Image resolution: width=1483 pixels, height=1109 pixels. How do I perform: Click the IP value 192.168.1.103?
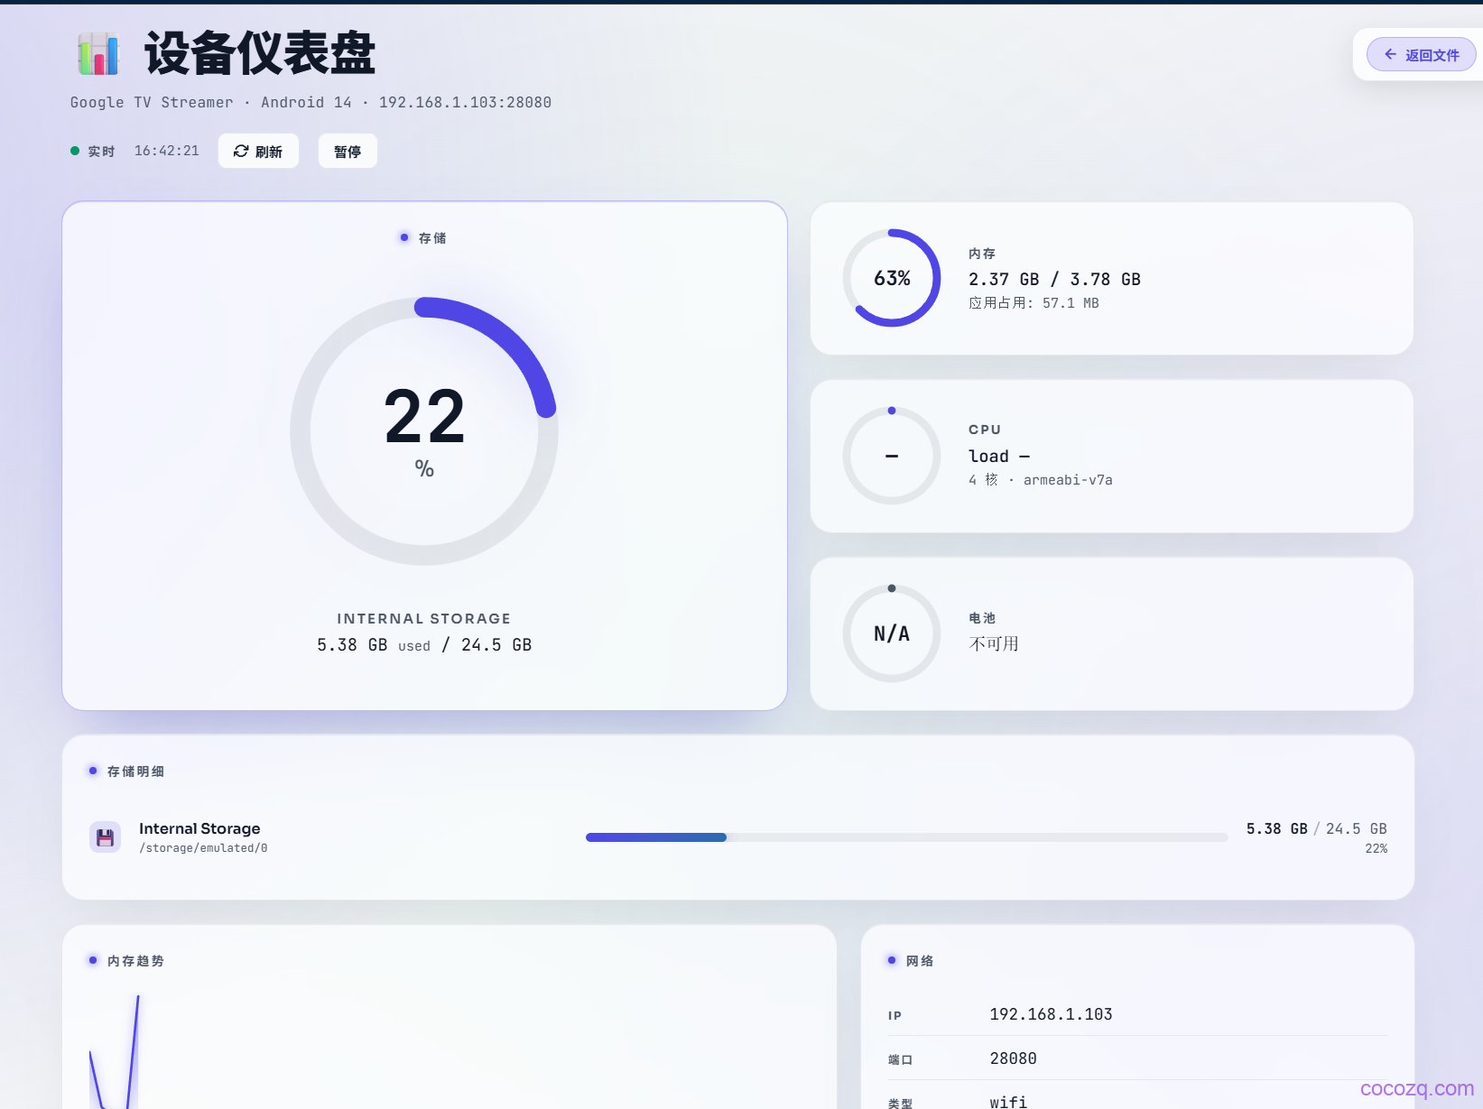1051,1014
